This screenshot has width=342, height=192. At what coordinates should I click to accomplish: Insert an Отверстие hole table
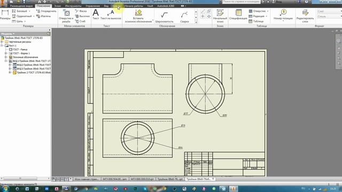(257, 11)
